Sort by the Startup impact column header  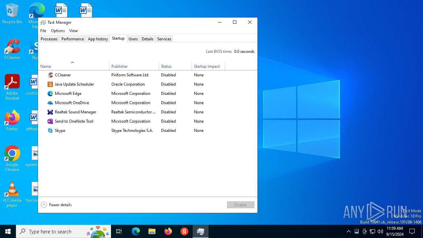(208, 66)
